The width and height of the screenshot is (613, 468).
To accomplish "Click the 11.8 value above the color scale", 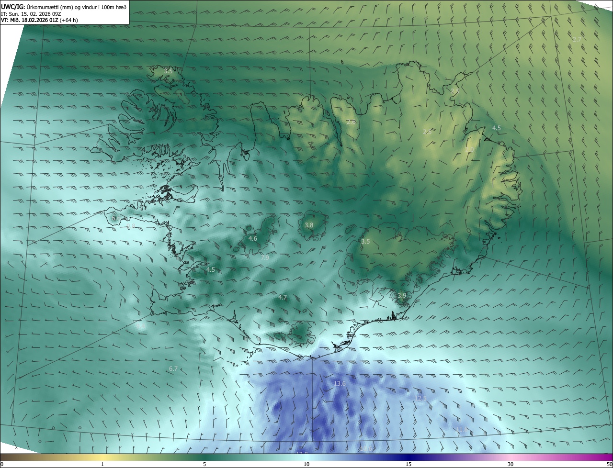I will 461,429.
